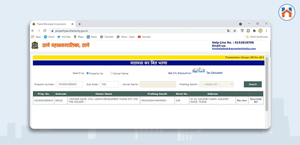This screenshot has height=145, width=300.
Task: Click Thane Mahanagarpalika emblem logo
Action: (x=35, y=45)
